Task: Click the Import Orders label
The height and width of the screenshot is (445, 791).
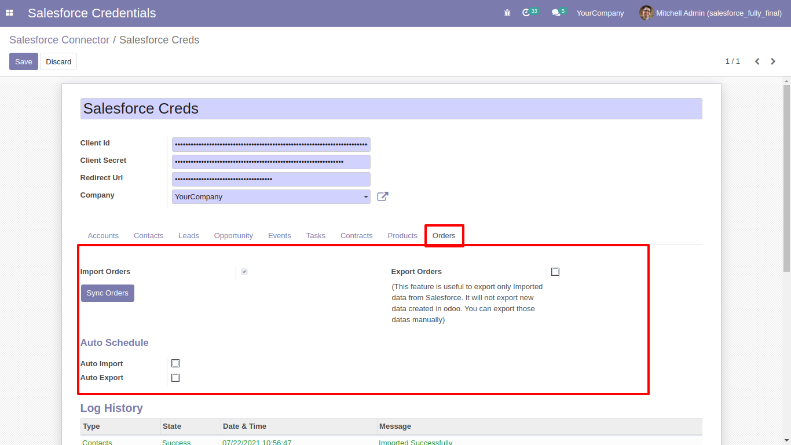Action: 105,272
